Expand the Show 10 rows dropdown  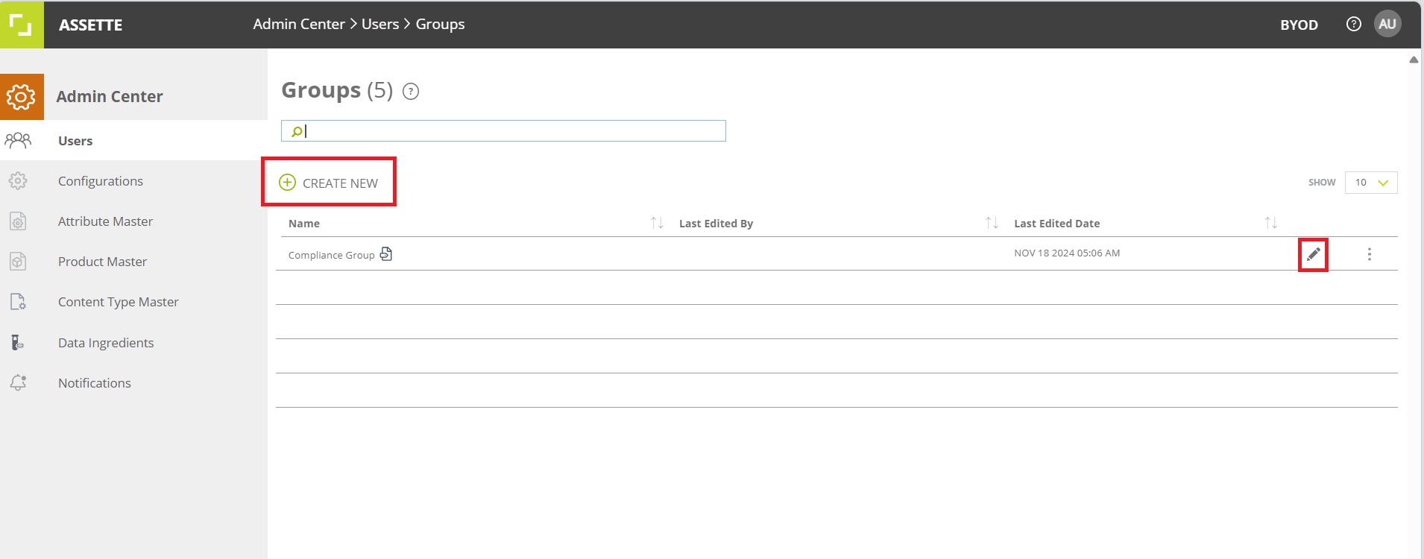pyautogui.click(x=1370, y=183)
